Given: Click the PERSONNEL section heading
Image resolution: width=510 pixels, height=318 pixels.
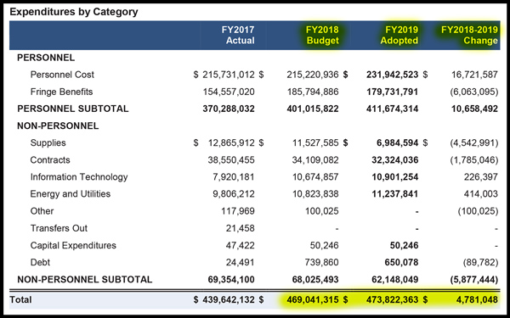Looking at the screenshot, I should pos(46,58).
